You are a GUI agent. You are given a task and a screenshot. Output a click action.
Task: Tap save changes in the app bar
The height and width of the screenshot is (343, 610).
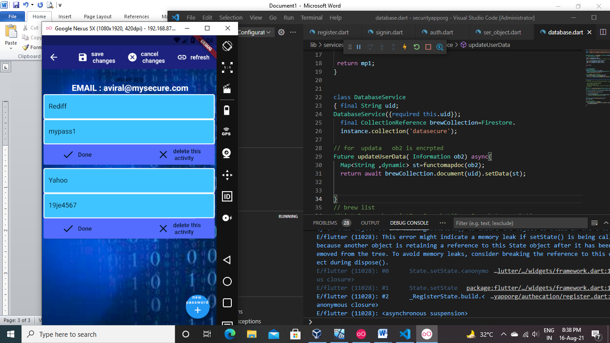[97, 57]
